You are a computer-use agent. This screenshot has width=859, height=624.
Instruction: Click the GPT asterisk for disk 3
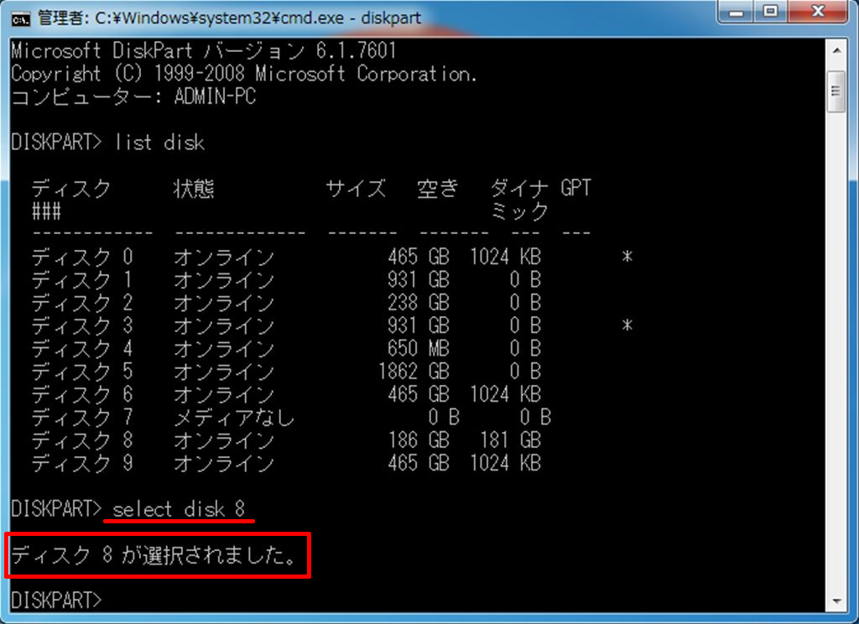[x=627, y=325]
